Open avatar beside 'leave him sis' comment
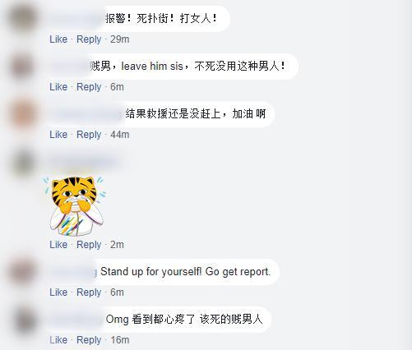 pyautogui.click(x=23, y=67)
